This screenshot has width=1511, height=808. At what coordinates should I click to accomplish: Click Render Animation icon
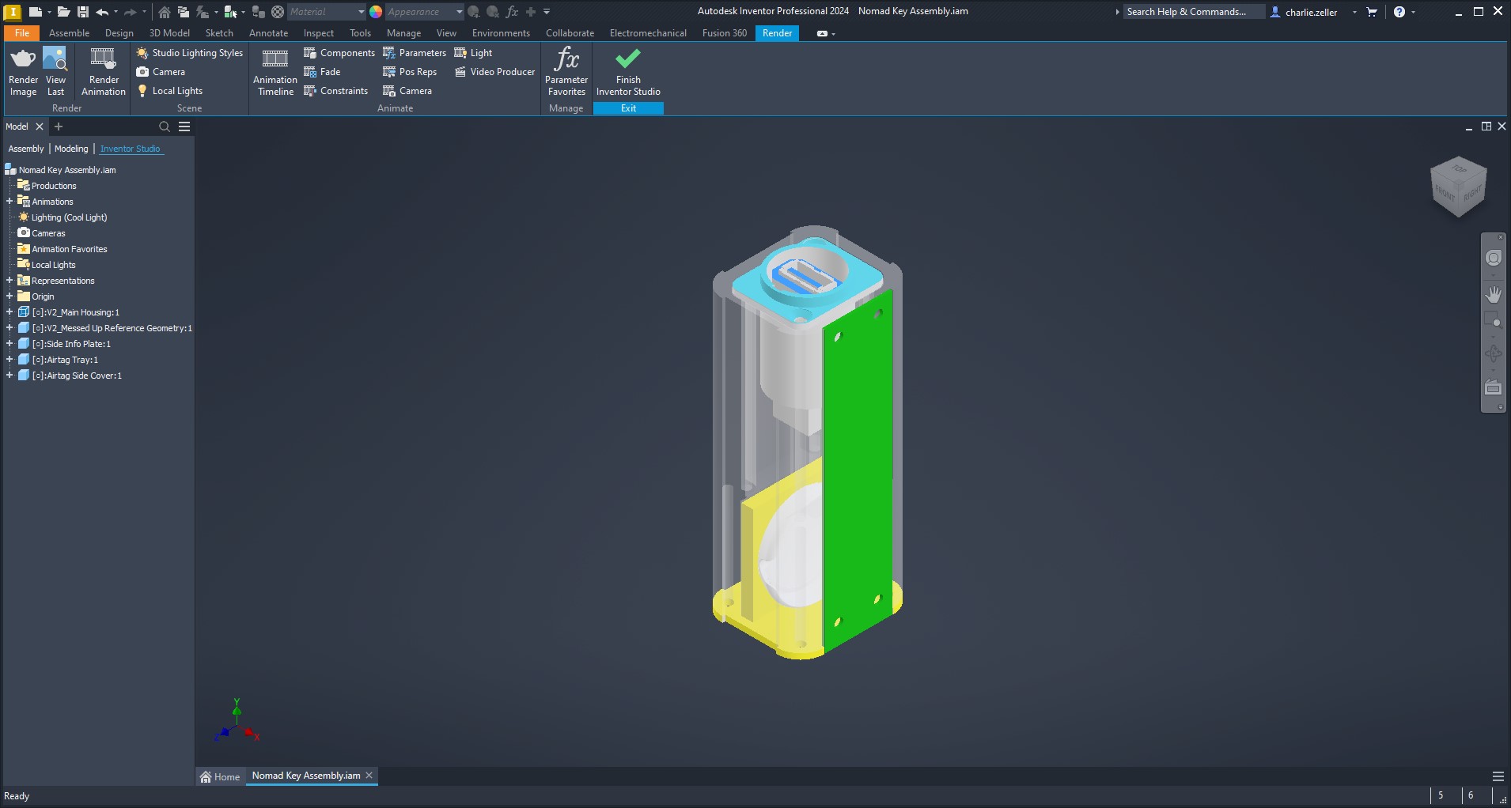103,59
